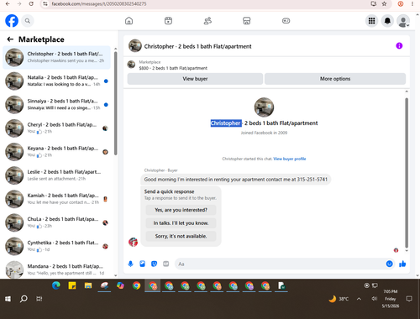This screenshot has height=319, width=420.
Task: Send quick reply Sorry, it's not available.
Action: 181,236
